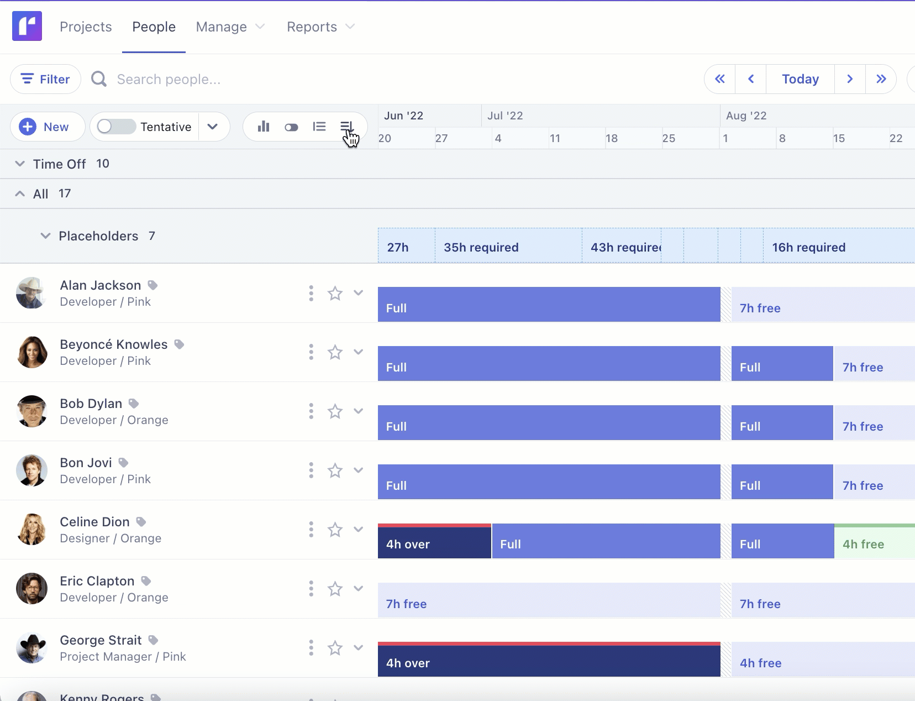This screenshot has height=701, width=915.
Task: Click the Rallly app logo icon
Action: [27, 25]
